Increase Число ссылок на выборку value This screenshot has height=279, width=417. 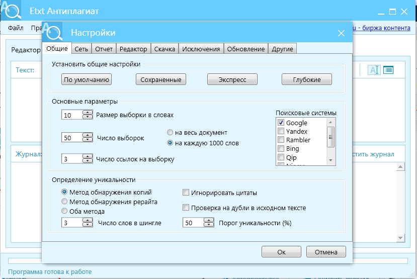pyautogui.click(x=88, y=156)
